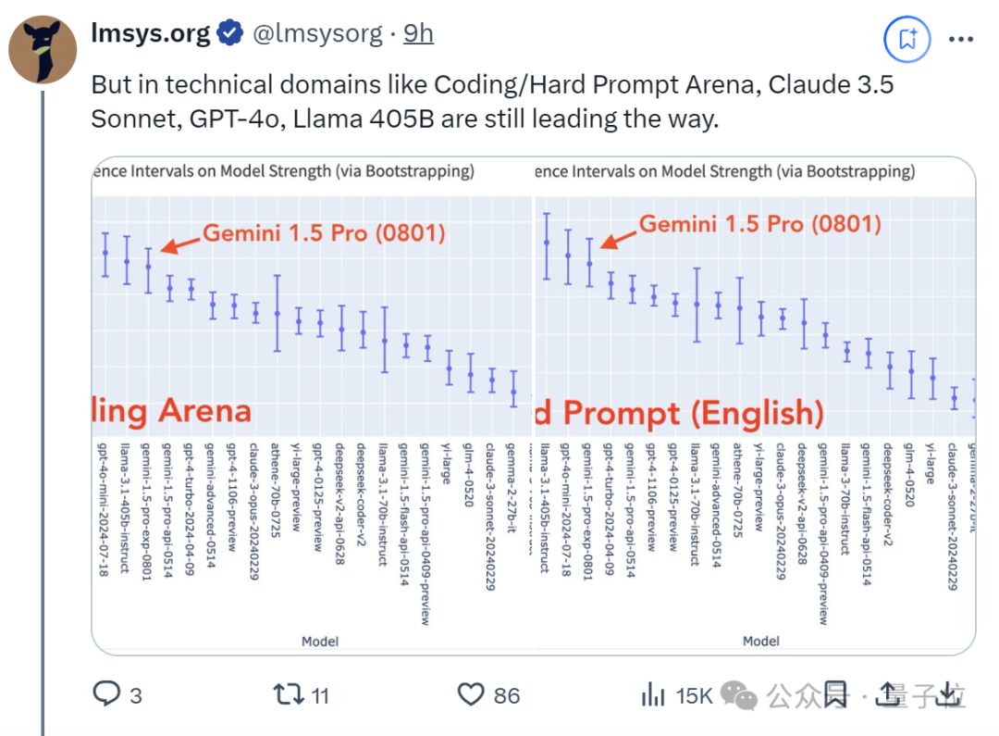Open the Hard Prompt (English) chart image

pyautogui.click(x=755, y=405)
